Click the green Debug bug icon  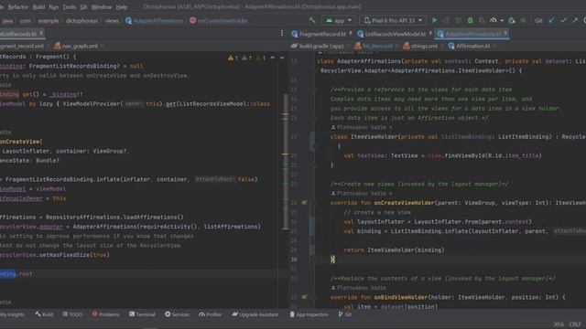[x=470, y=20]
